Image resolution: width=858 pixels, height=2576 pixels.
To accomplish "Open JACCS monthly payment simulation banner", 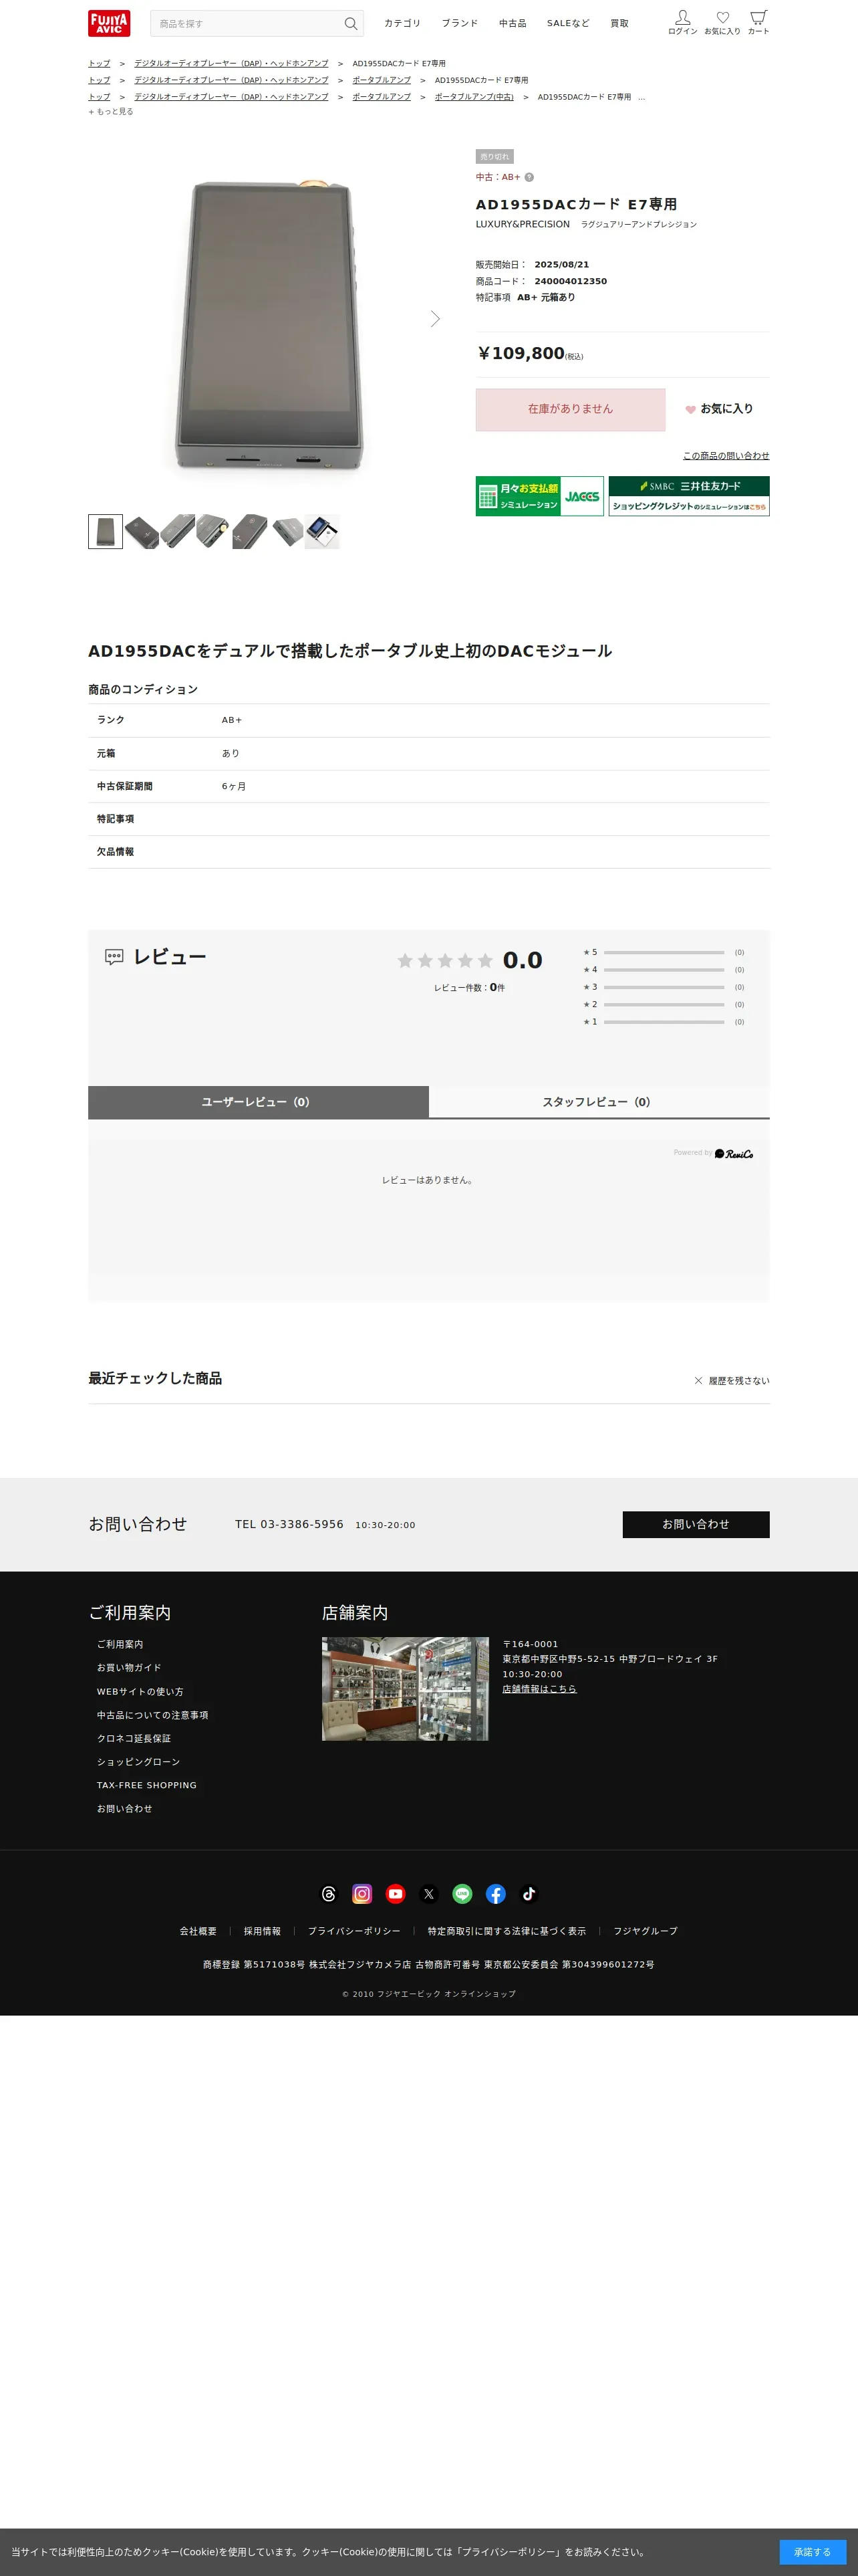I will 539,496.
